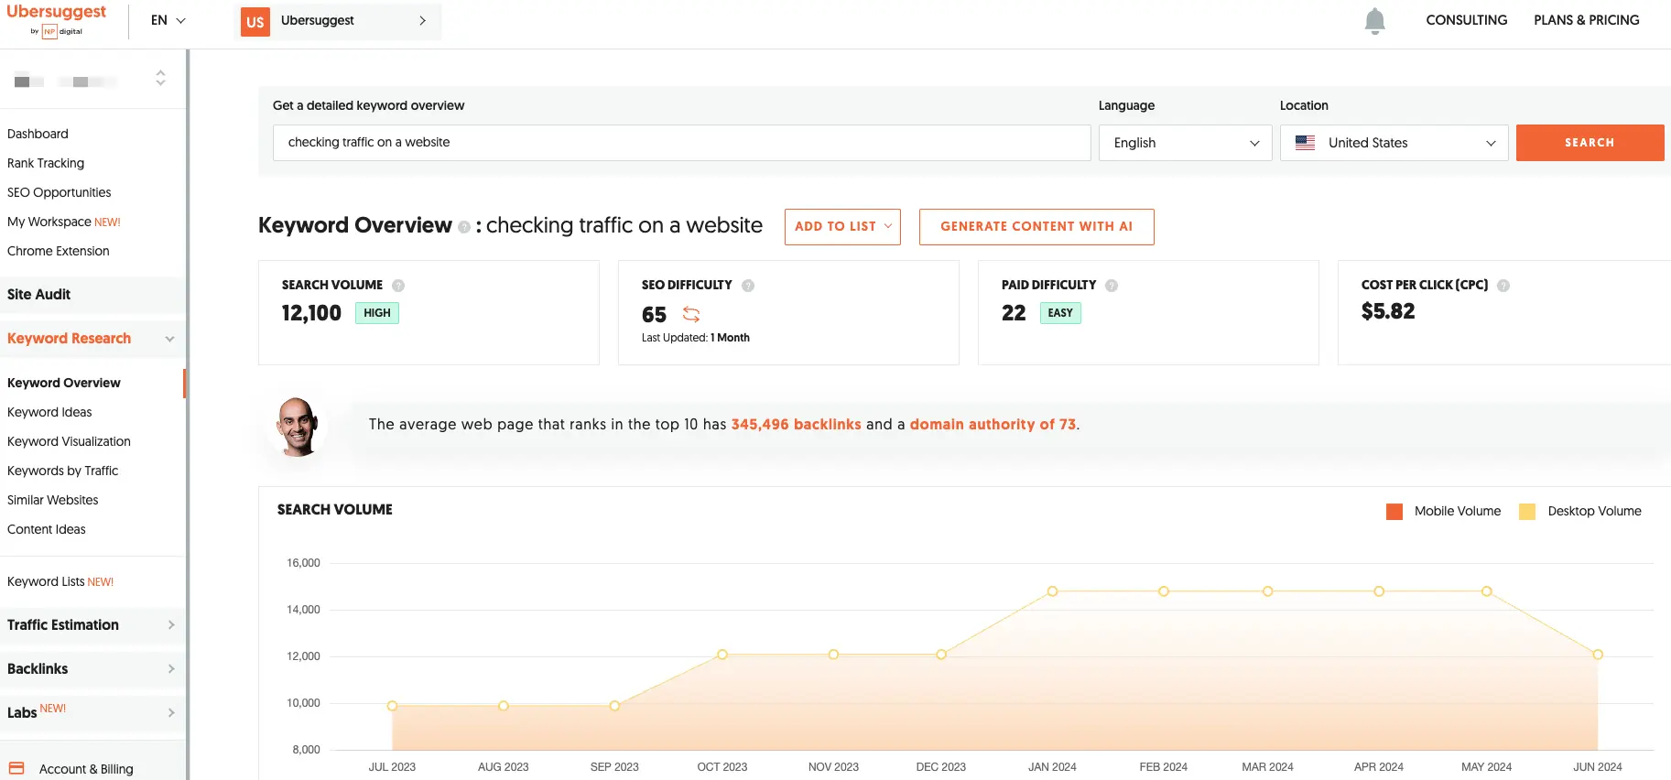
Task: Open Keyword Visualization
Action: click(69, 441)
